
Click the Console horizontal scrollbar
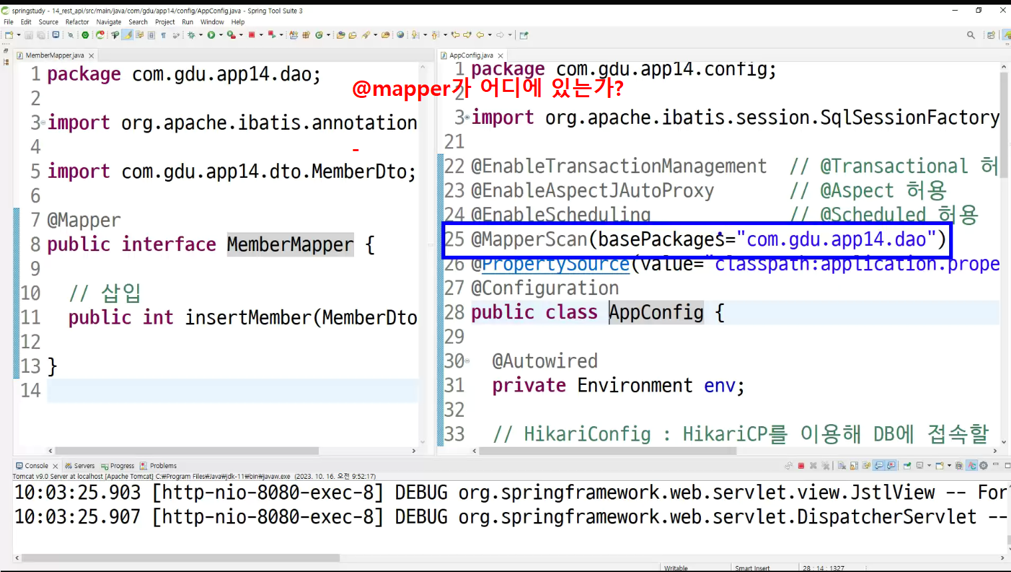point(180,558)
